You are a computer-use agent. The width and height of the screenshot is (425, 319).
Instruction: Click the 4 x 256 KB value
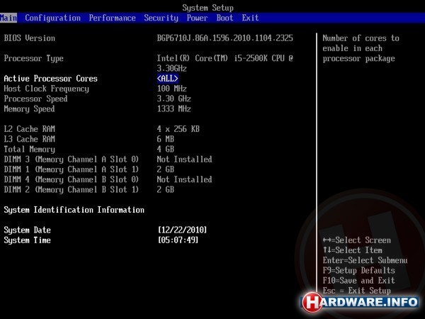click(x=178, y=129)
